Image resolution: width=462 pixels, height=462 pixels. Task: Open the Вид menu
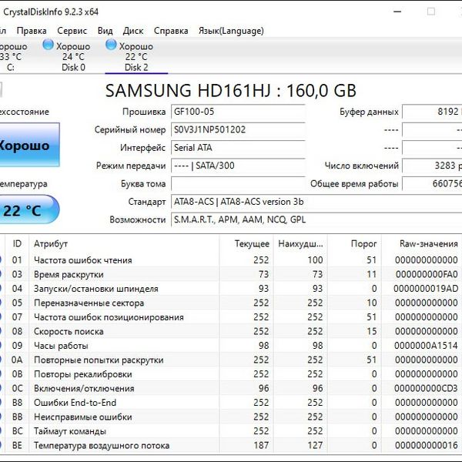[x=105, y=31]
